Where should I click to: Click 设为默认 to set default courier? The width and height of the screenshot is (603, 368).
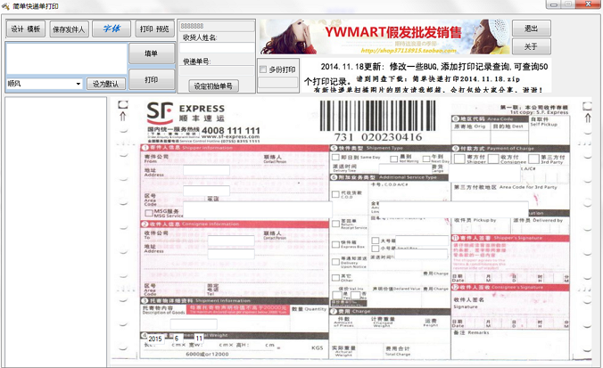tap(106, 84)
